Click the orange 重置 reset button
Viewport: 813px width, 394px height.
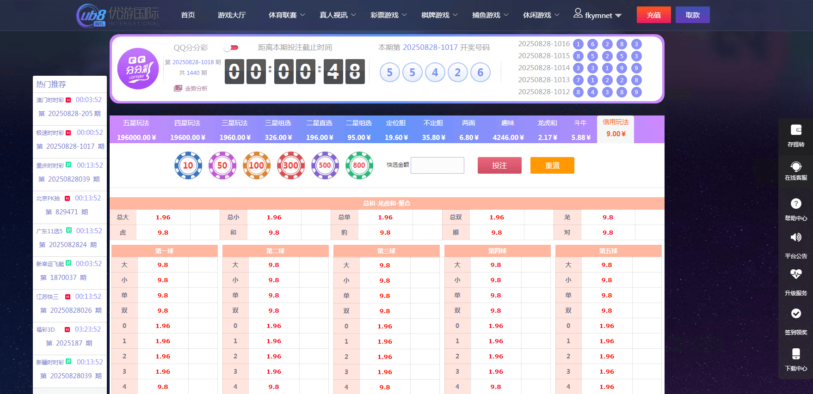(x=552, y=165)
